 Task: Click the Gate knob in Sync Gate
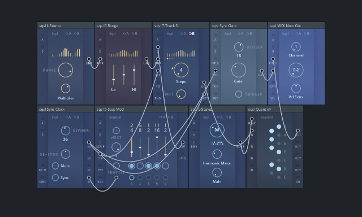click(239, 70)
